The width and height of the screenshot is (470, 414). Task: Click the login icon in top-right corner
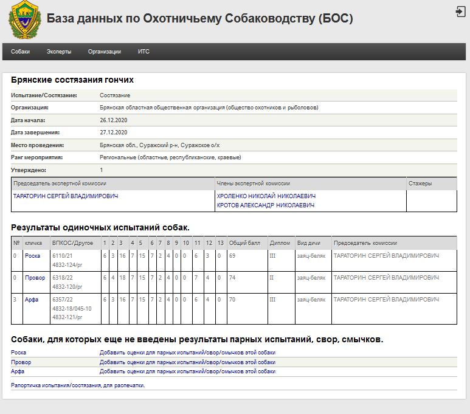click(460, 12)
